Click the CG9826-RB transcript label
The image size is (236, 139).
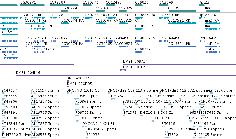[x=145, y=26]
